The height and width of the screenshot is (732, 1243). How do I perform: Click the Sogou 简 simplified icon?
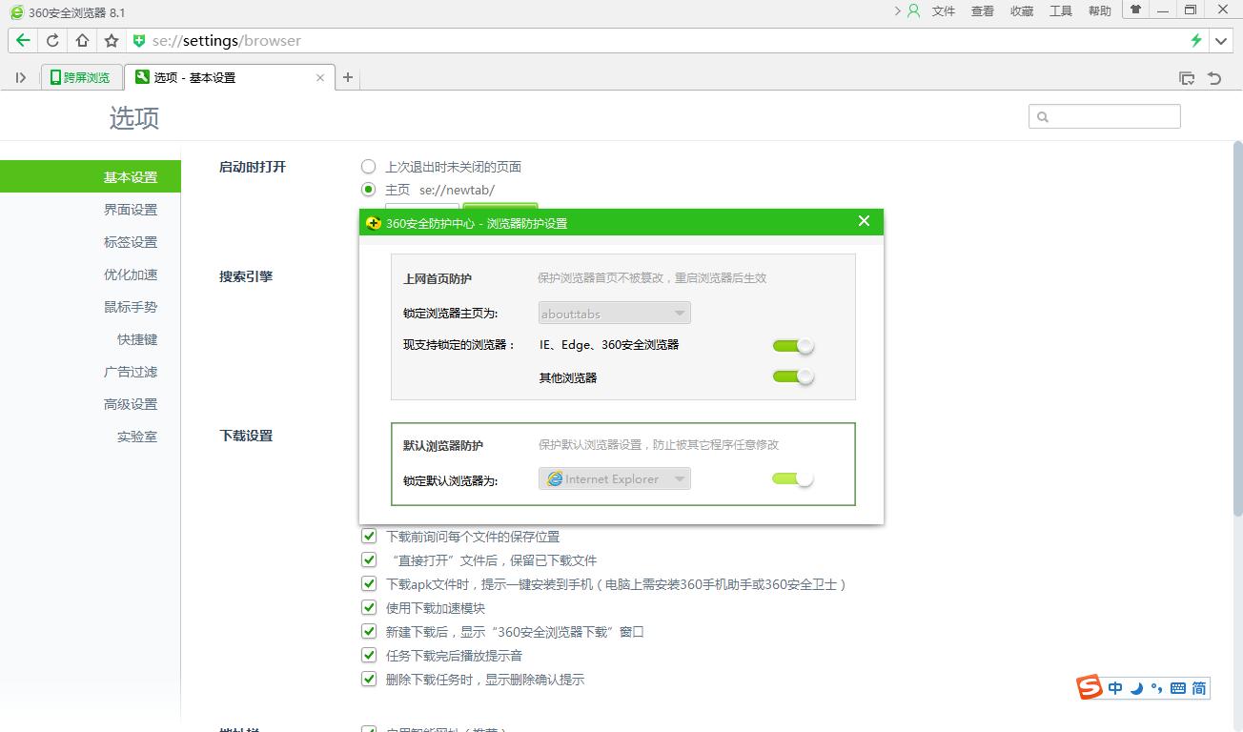pyautogui.click(x=1199, y=688)
